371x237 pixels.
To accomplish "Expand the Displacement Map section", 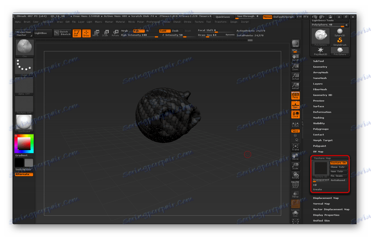I will pyautogui.click(x=326, y=198).
